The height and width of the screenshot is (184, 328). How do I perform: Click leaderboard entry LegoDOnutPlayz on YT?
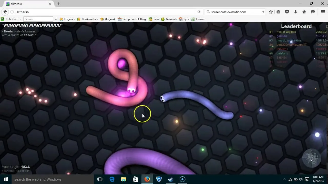(292, 45)
